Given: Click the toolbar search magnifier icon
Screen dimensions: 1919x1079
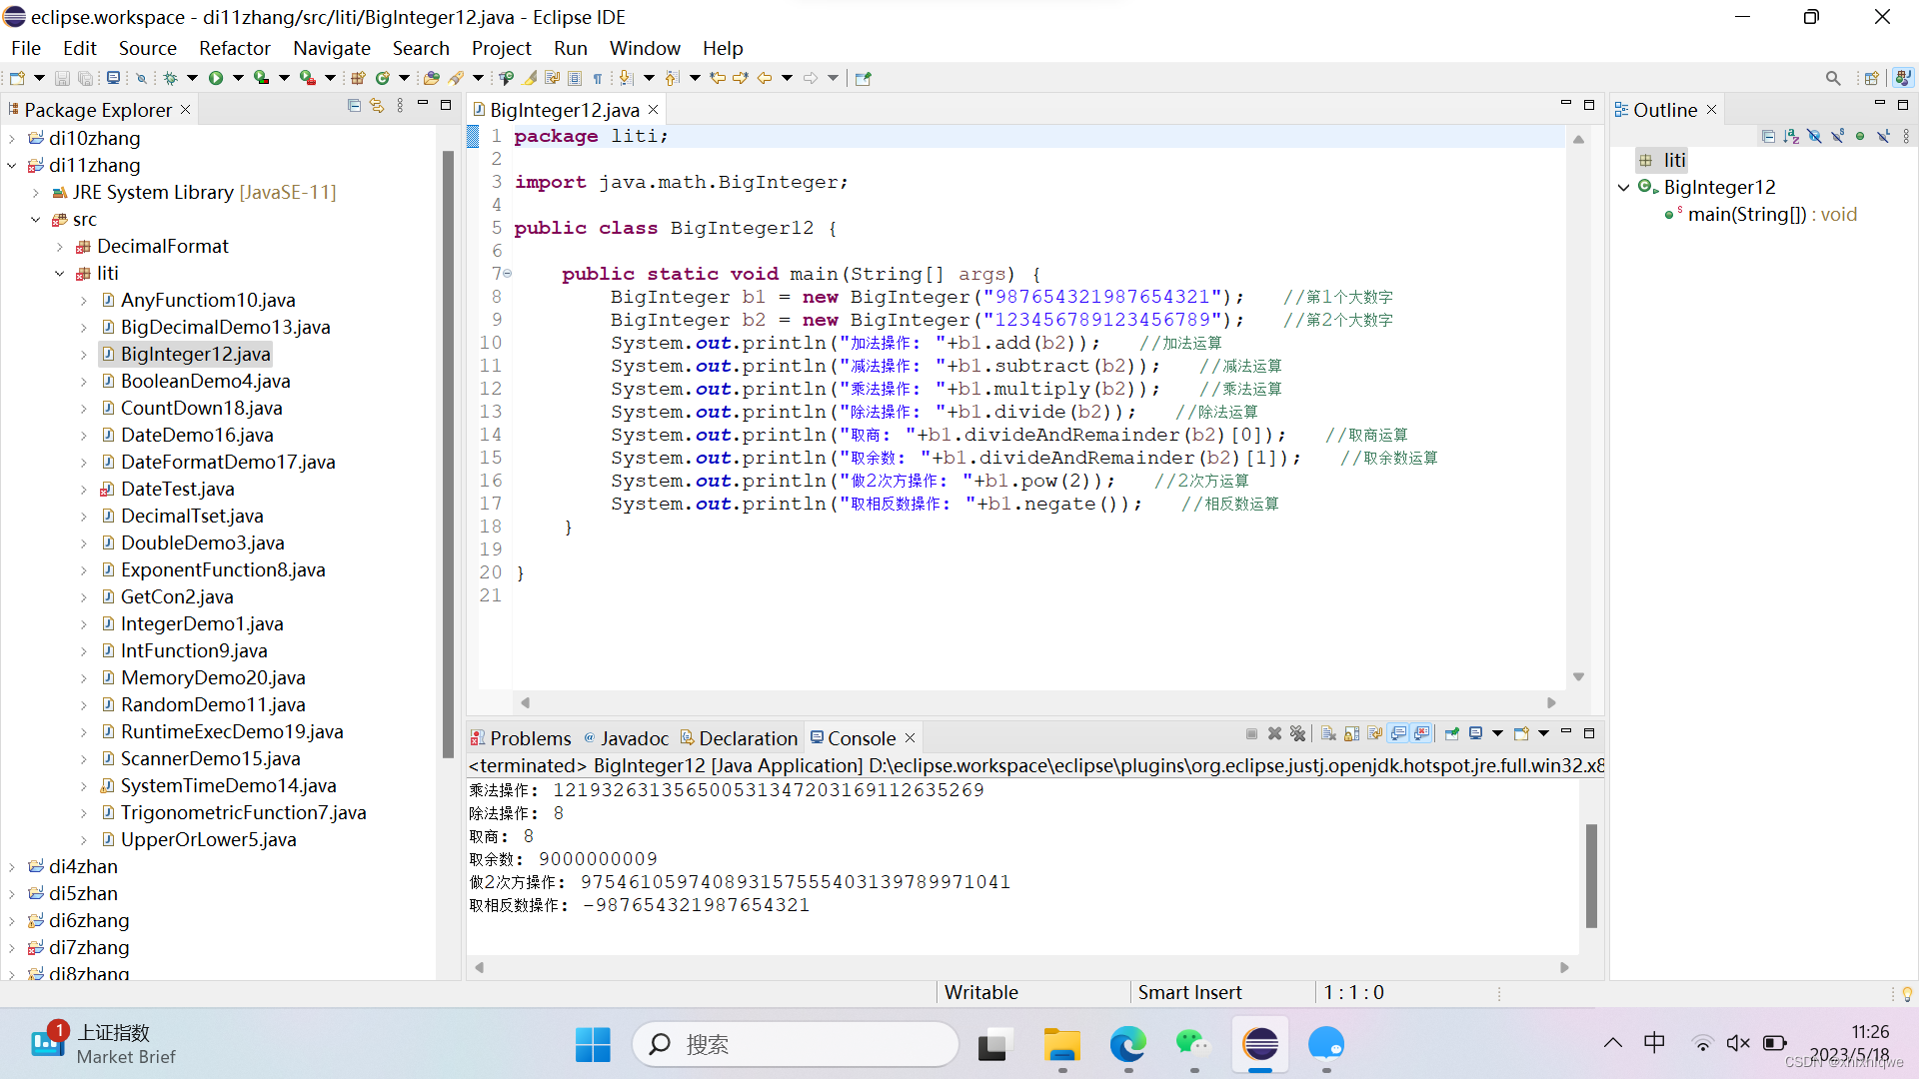Looking at the screenshot, I should coord(1832,78).
